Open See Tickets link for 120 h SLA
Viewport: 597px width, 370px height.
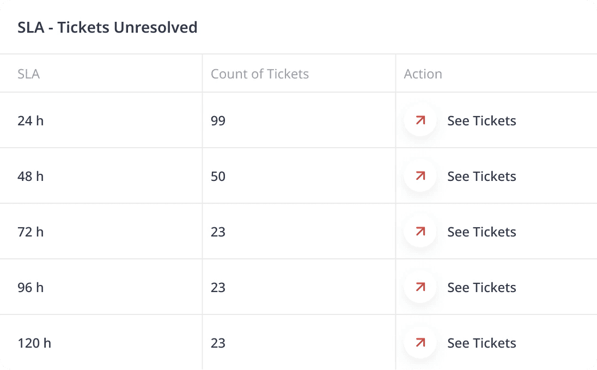tap(482, 343)
